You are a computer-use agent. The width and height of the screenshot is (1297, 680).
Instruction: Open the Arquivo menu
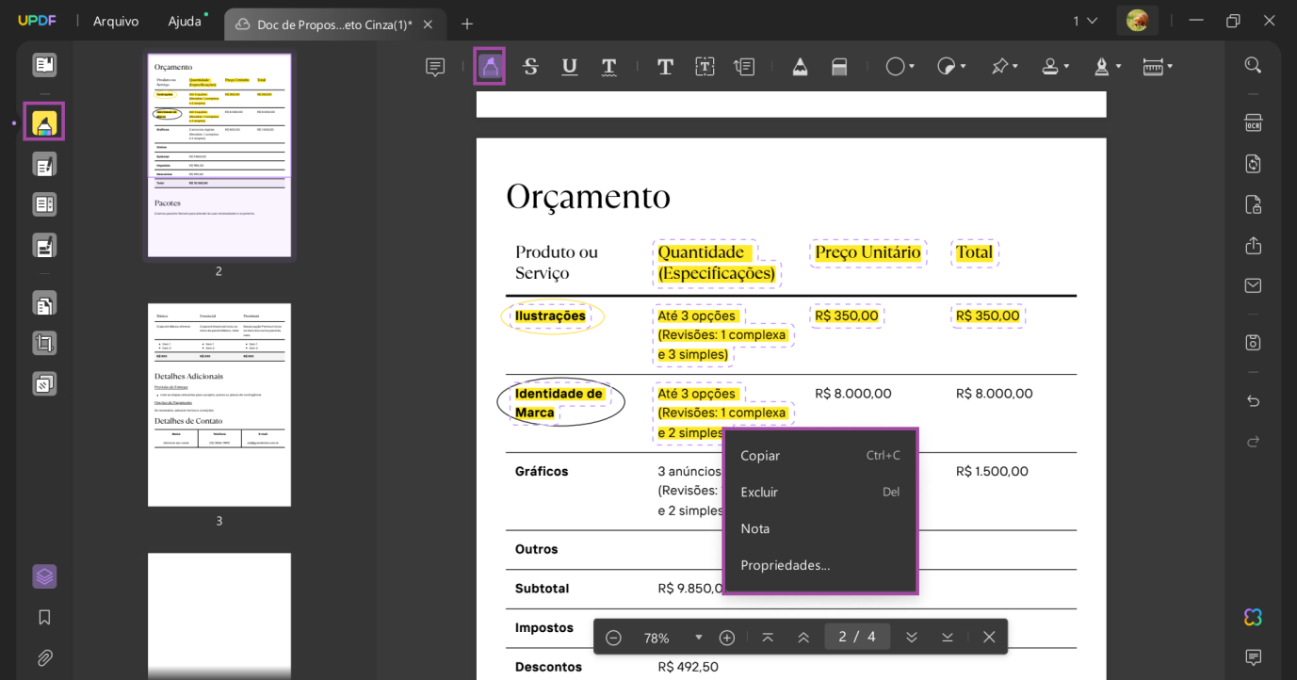click(x=116, y=21)
